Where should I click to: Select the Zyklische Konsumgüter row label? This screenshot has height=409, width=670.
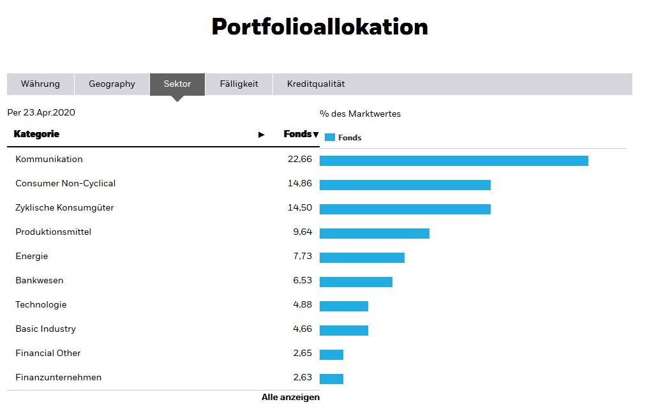pos(64,208)
